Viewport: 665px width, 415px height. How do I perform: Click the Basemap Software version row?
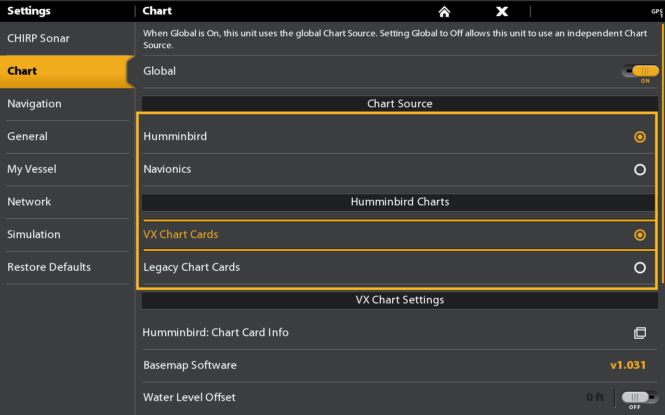tap(400, 365)
